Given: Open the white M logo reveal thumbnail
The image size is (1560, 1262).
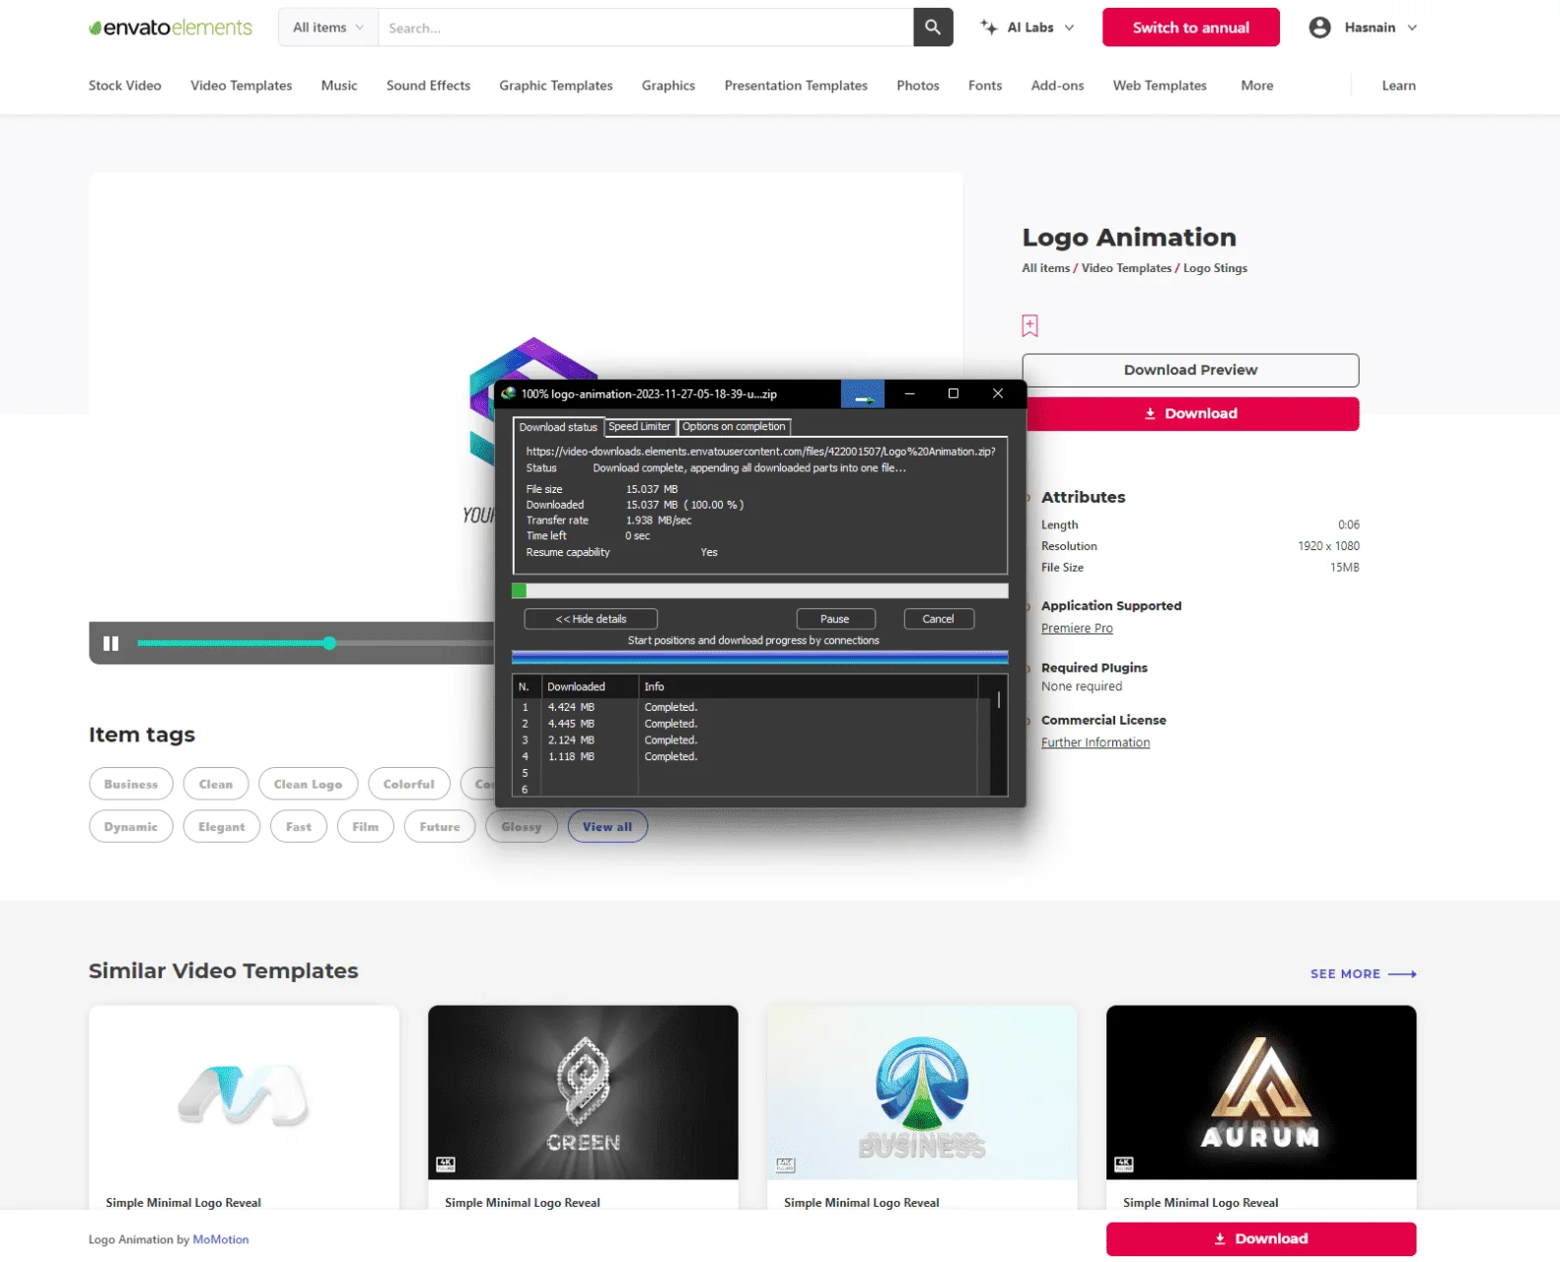Looking at the screenshot, I should click(x=244, y=1092).
